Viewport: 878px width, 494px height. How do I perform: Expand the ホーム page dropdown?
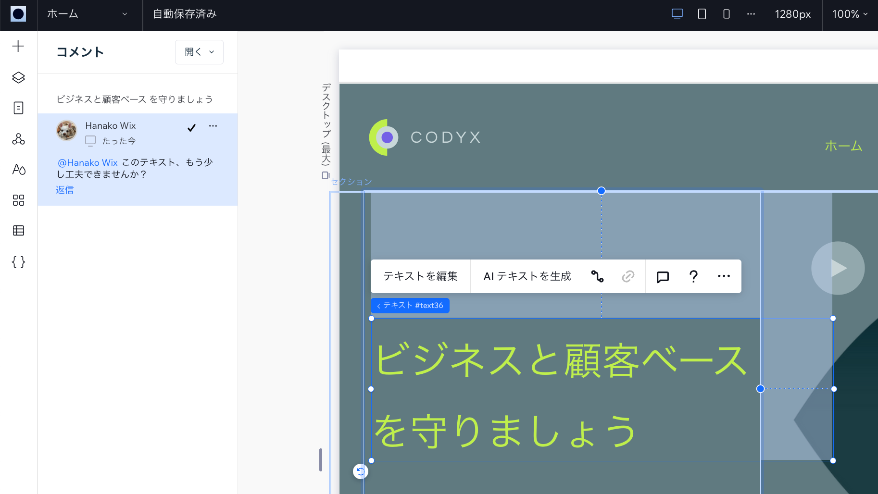tap(88, 14)
